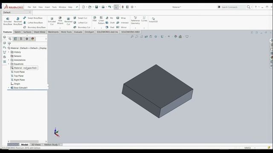The image size is (273, 153).
Task: Click the Swept Cut command
Action: tap(80, 18)
